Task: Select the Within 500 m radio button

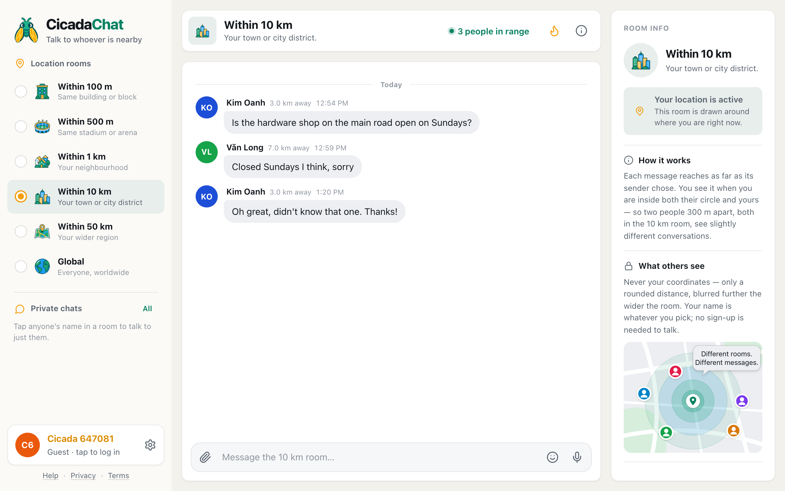Action: [21, 127]
